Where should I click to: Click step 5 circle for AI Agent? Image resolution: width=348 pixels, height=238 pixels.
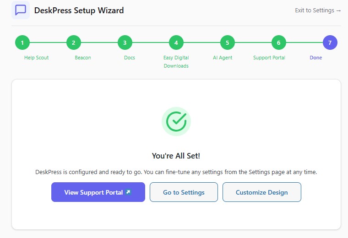point(227,43)
